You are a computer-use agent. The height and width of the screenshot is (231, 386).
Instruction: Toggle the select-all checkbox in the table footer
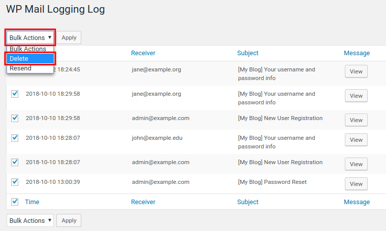(15, 202)
